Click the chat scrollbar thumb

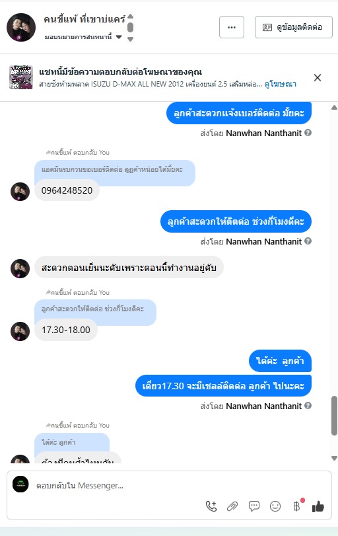(x=334, y=416)
